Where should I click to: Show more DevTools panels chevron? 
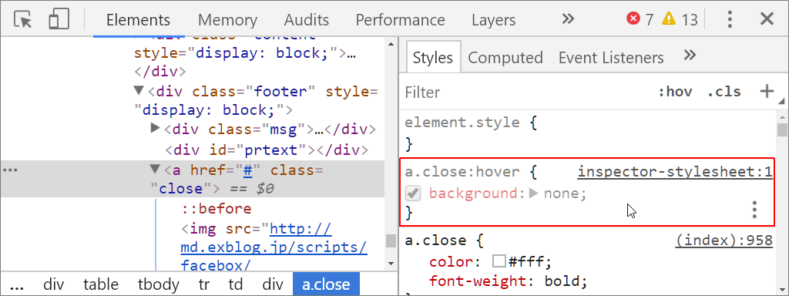(568, 19)
